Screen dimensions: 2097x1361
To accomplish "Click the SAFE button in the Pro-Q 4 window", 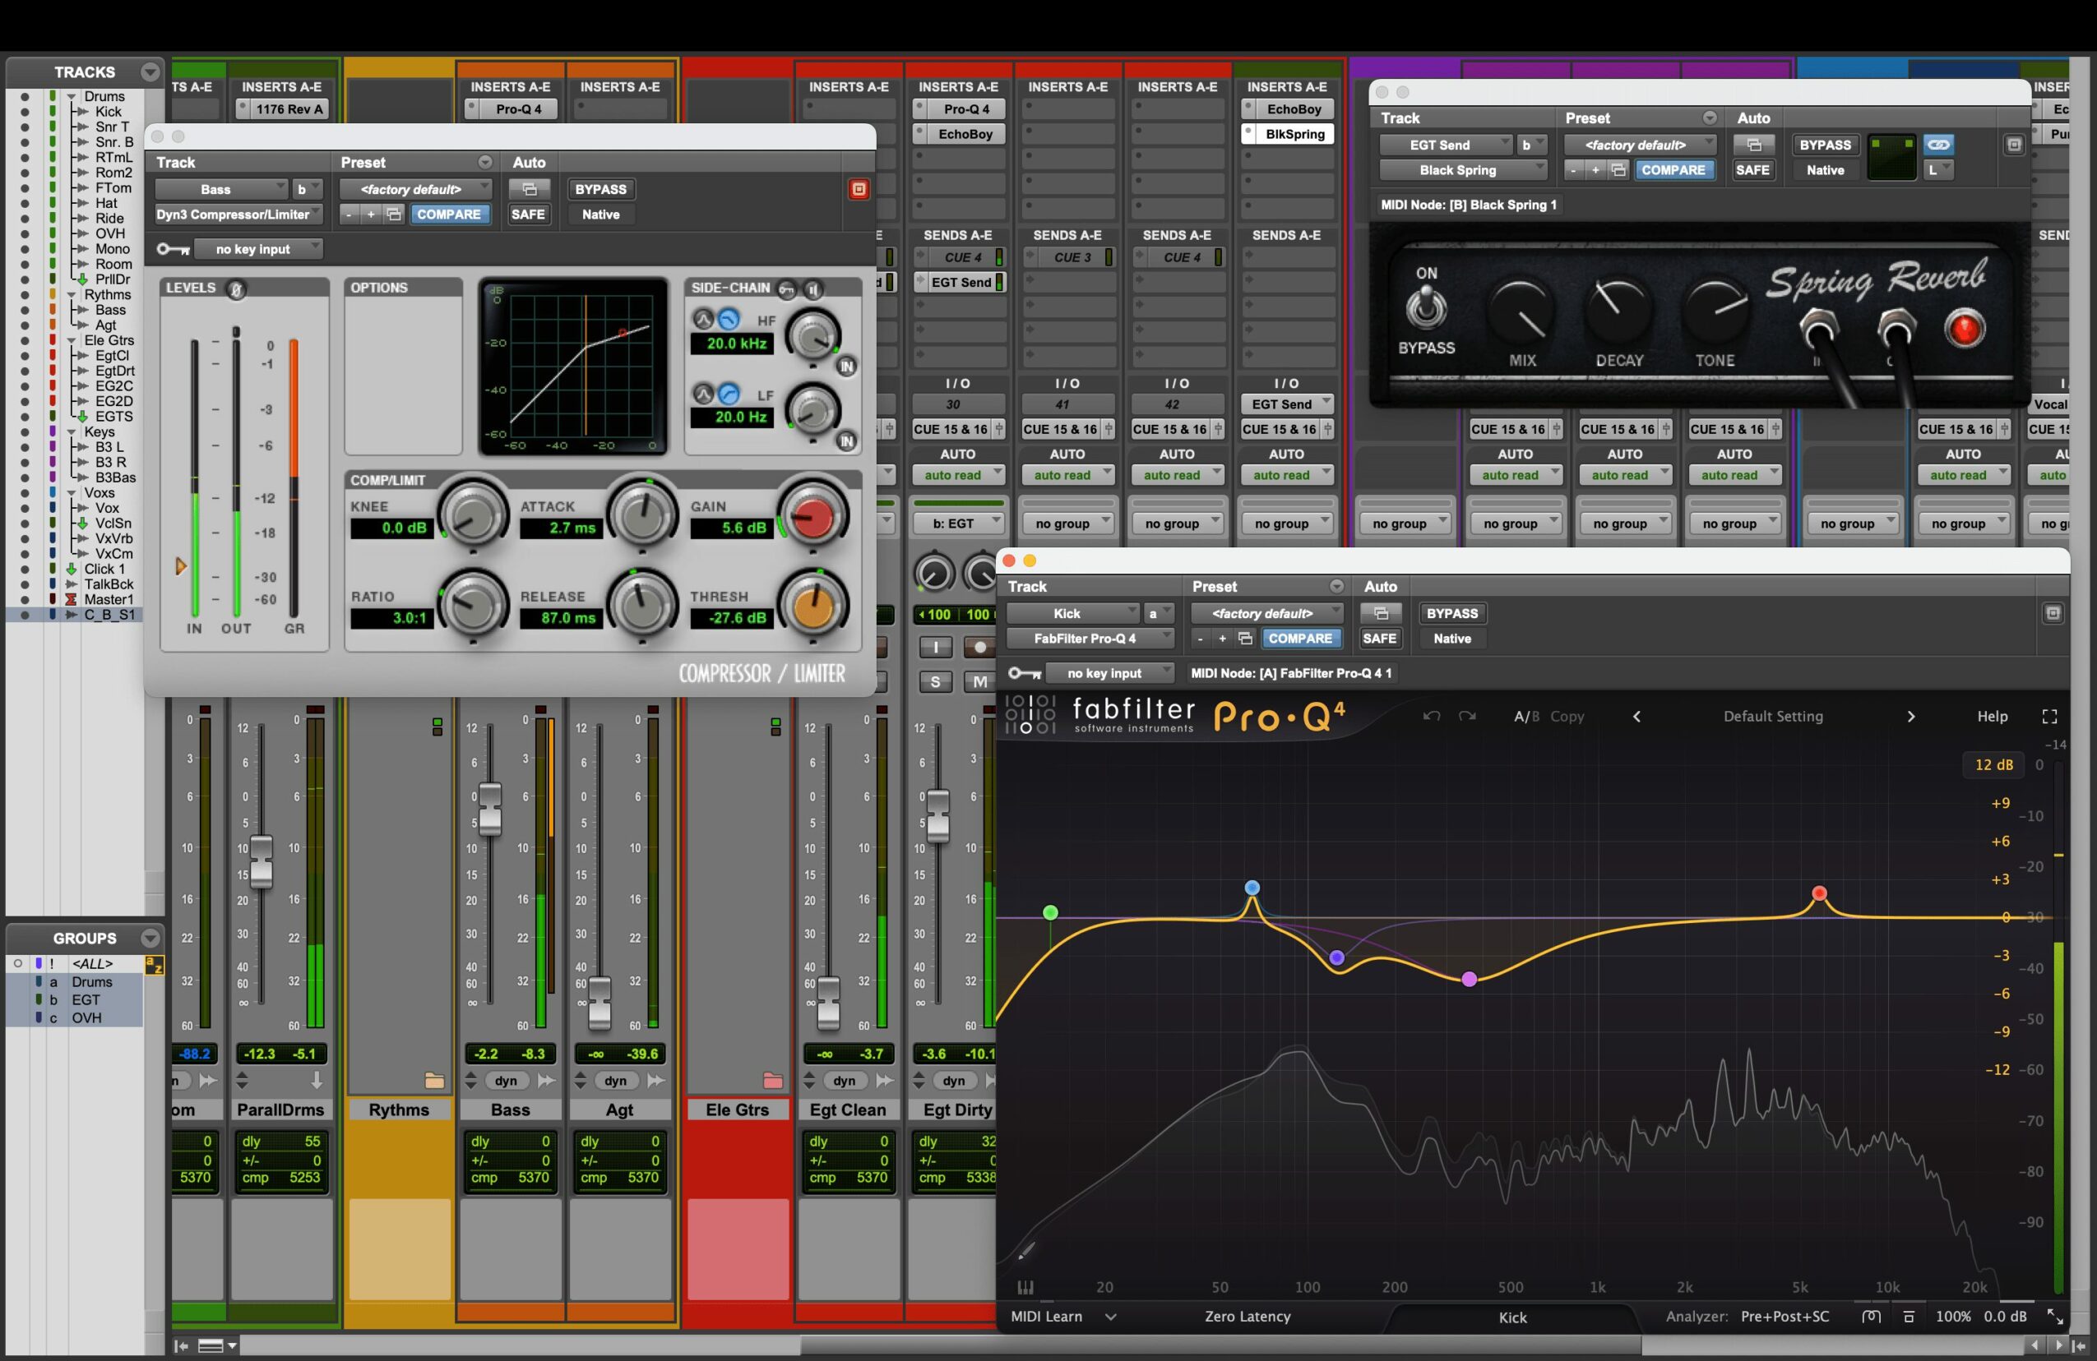I will (x=1379, y=639).
